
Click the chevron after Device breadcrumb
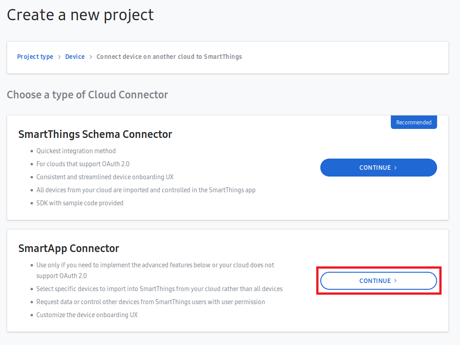(x=91, y=57)
